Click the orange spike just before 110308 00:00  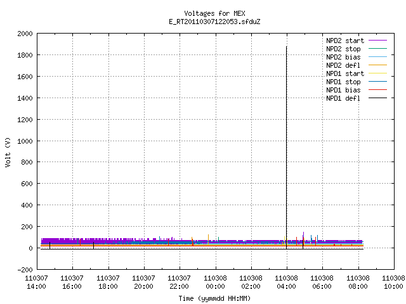click(x=208, y=239)
